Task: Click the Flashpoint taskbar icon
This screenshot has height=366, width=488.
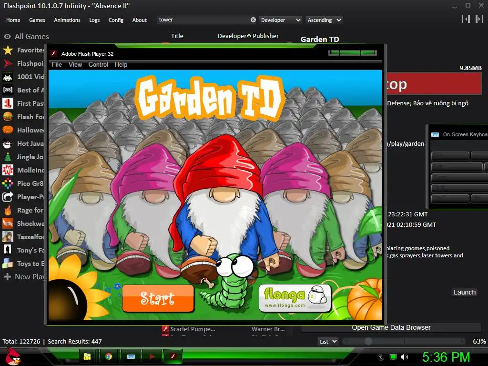Action: pyautogui.click(x=152, y=356)
